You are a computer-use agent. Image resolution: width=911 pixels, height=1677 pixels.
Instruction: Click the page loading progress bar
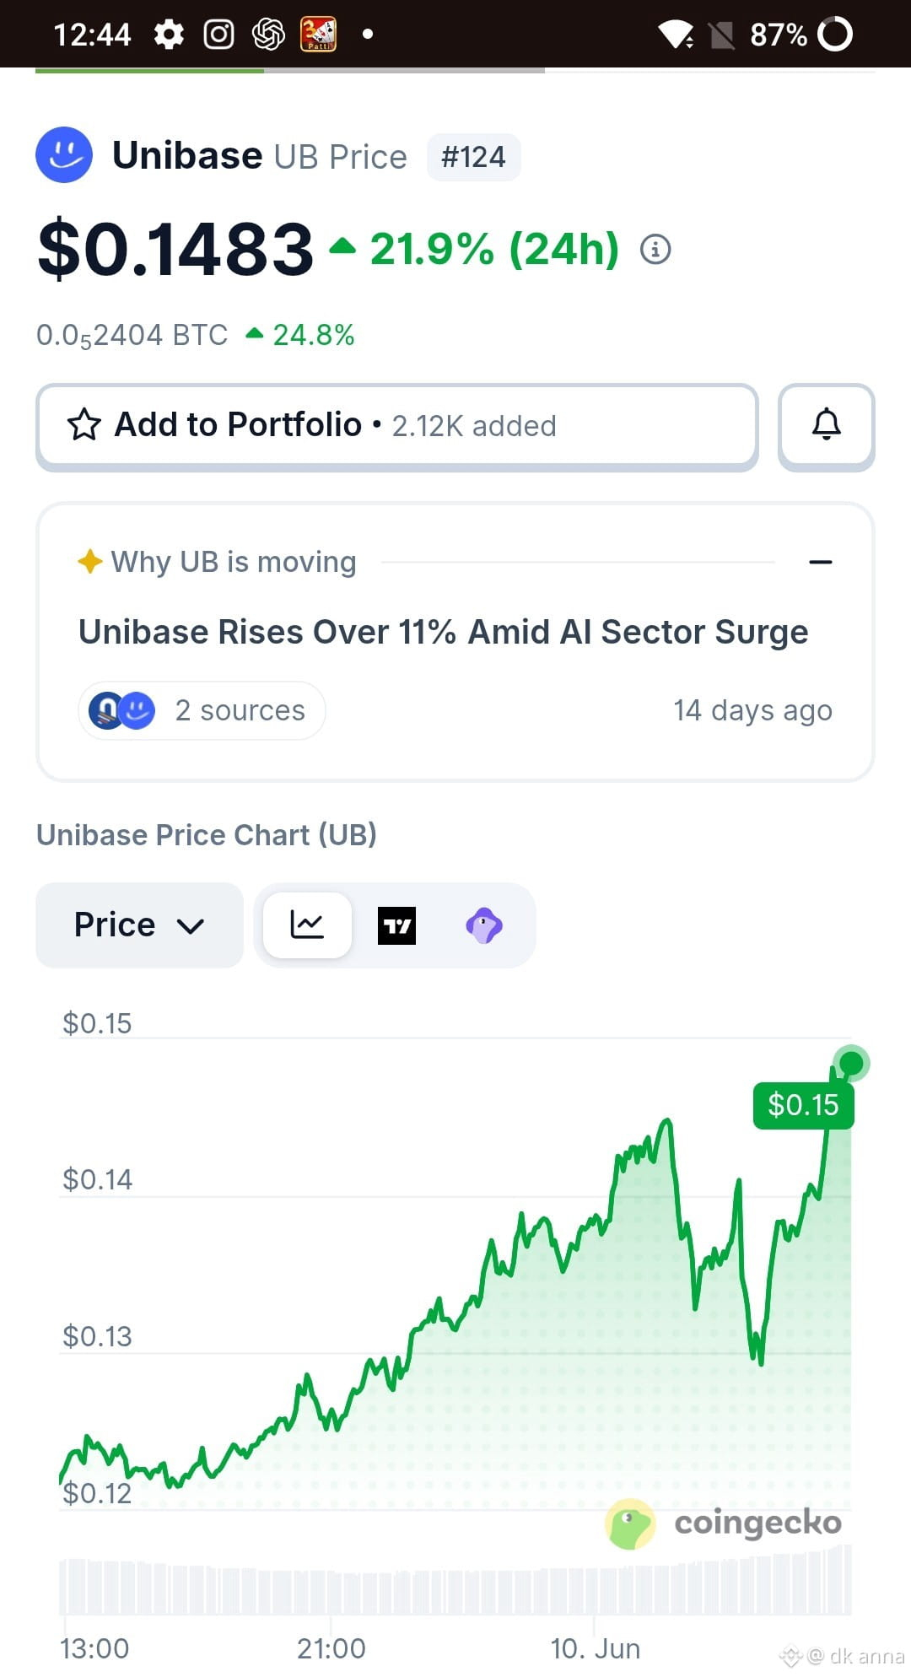point(455,71)
